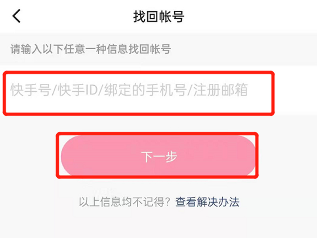This screenshot has width=317, height=238.
Task: Open the 查看解决办法 link
Action: pos(208,202)
